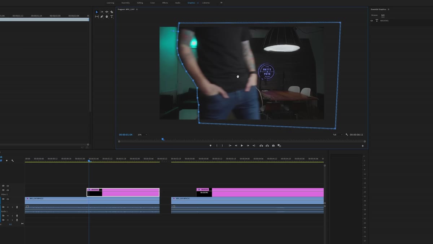This screenshot has height=244, width=433.
Task: Open the Full playback resolution dropdown
Action: tap(337, 135)
